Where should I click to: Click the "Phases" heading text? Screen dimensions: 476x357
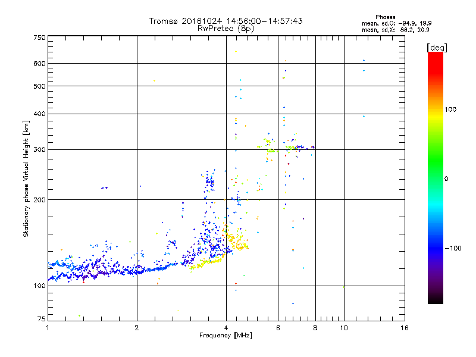[385, 17]
